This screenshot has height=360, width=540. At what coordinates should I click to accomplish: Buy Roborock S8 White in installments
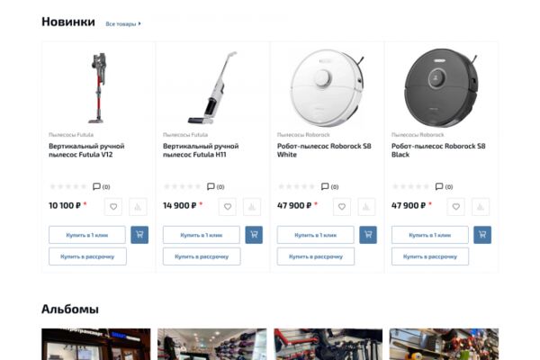tap(316, 256)
